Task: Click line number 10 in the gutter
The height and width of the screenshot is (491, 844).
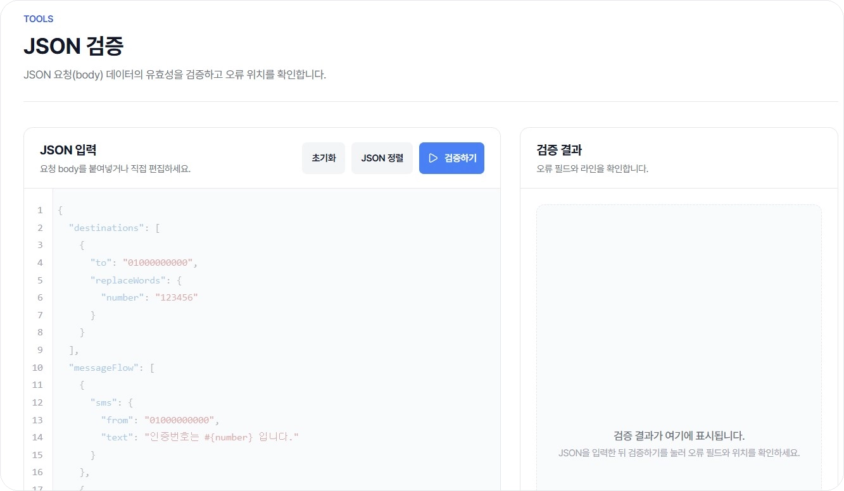Action: click(x=37, y=367)
